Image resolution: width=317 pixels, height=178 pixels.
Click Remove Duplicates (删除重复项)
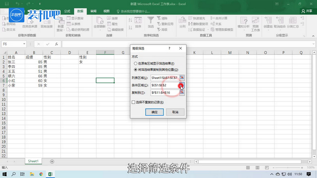click(198, 24)
